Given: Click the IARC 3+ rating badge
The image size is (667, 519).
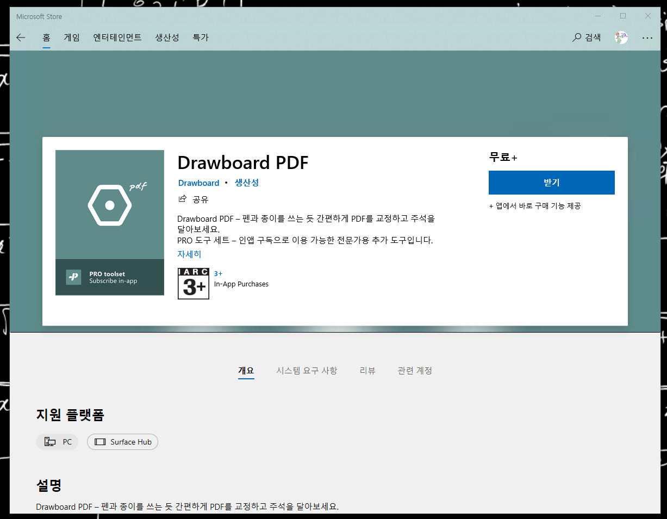Looking at the screenshot, I should [x=194, y=284].
